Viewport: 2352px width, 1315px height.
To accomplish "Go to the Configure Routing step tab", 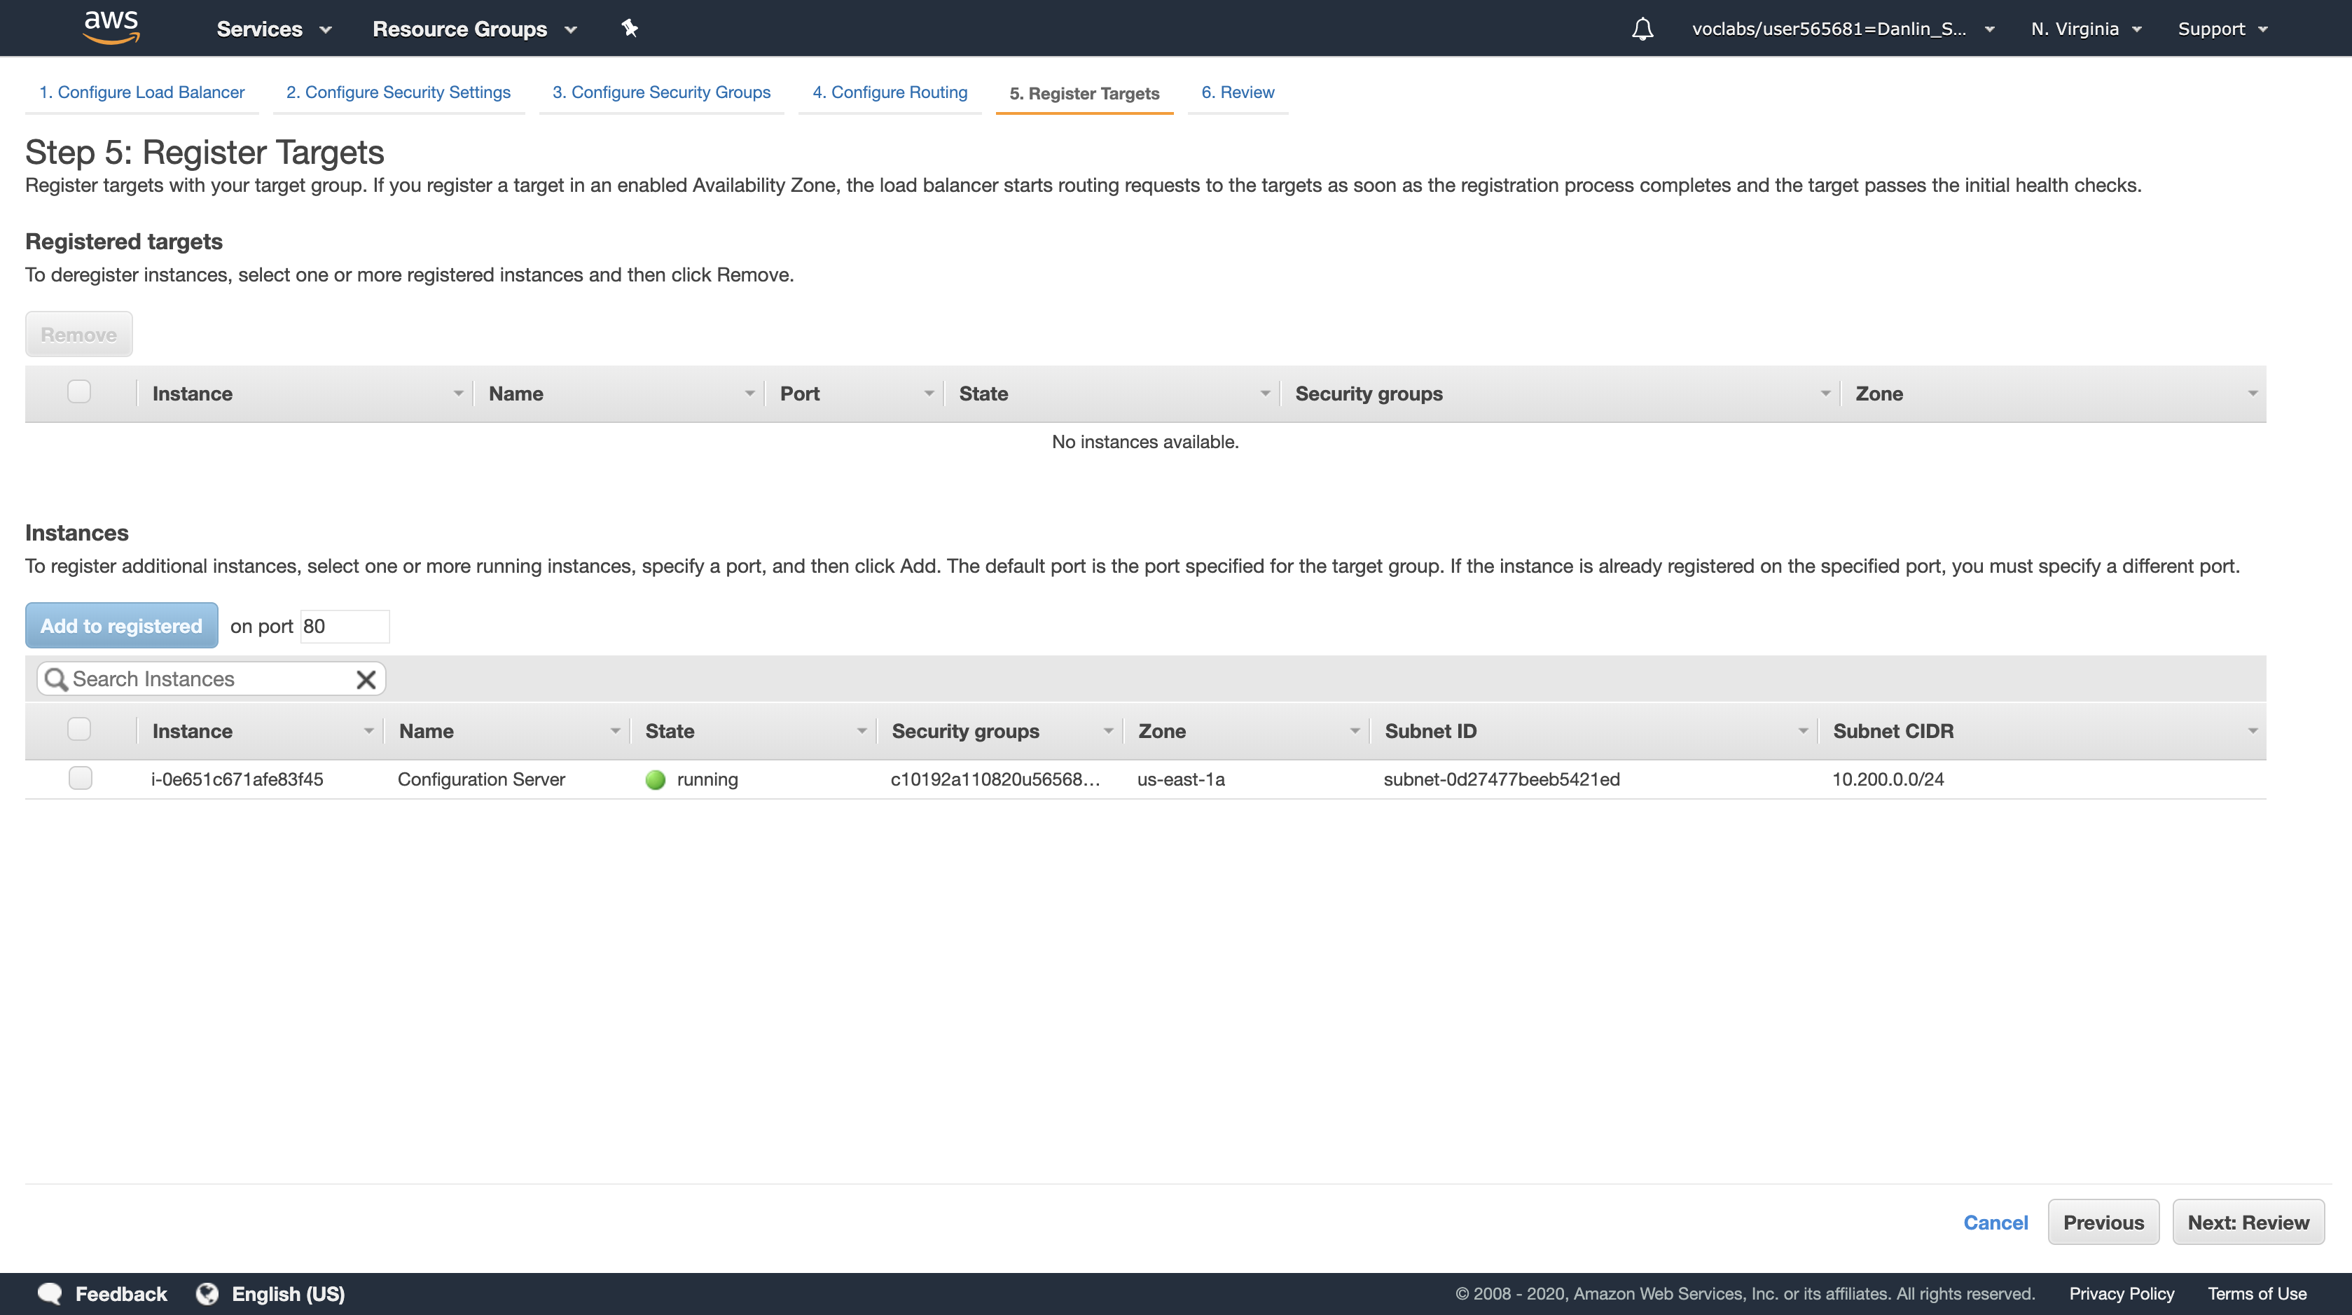I will [x=890, y=92].
